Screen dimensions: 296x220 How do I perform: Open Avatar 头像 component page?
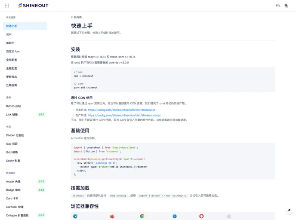[x=25, y=181]
